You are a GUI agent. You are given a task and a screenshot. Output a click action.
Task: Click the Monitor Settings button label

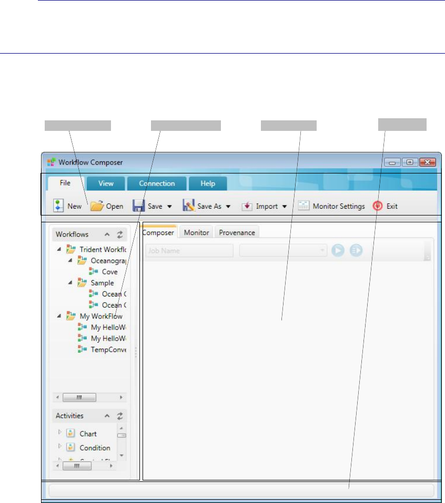(x=339, y=206)
